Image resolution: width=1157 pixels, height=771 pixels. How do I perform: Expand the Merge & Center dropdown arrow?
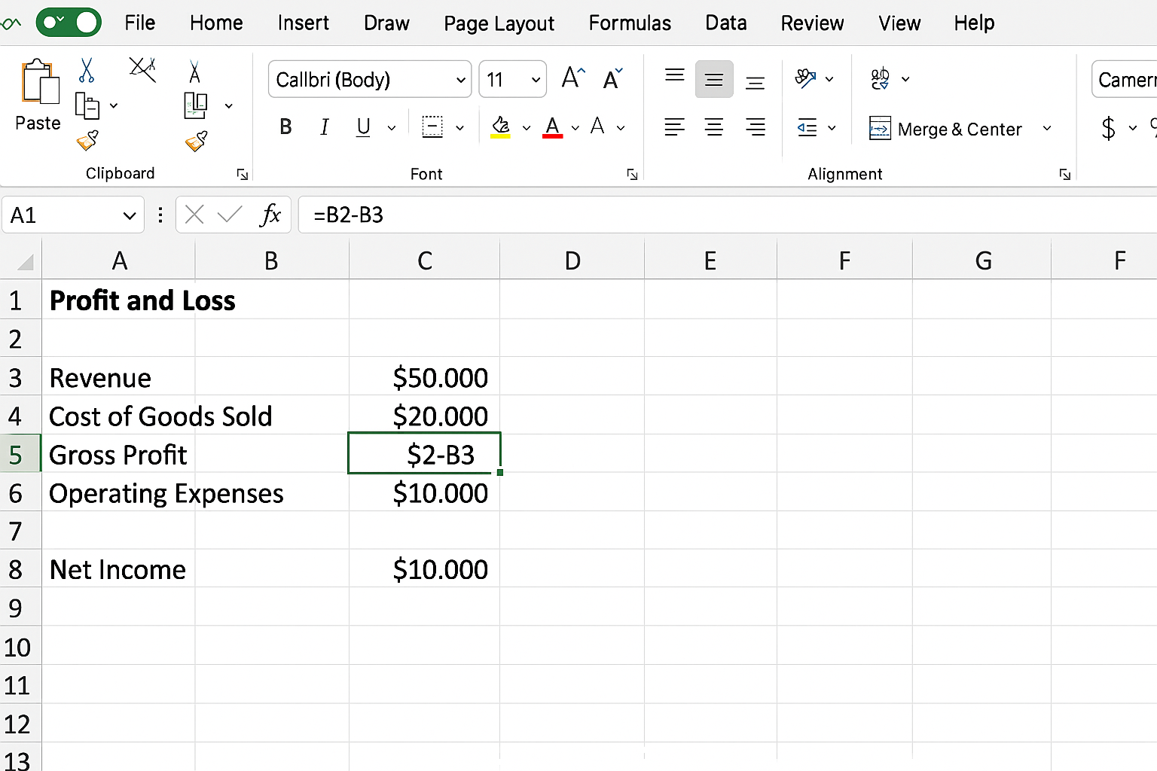[x=1047, y=128]
